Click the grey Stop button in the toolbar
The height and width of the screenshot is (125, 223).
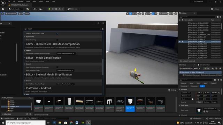click(56, 9)
